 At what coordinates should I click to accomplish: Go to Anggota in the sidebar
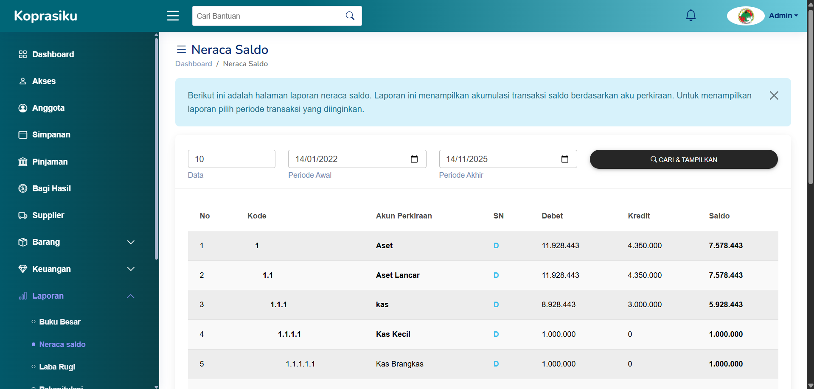(48, 108)
